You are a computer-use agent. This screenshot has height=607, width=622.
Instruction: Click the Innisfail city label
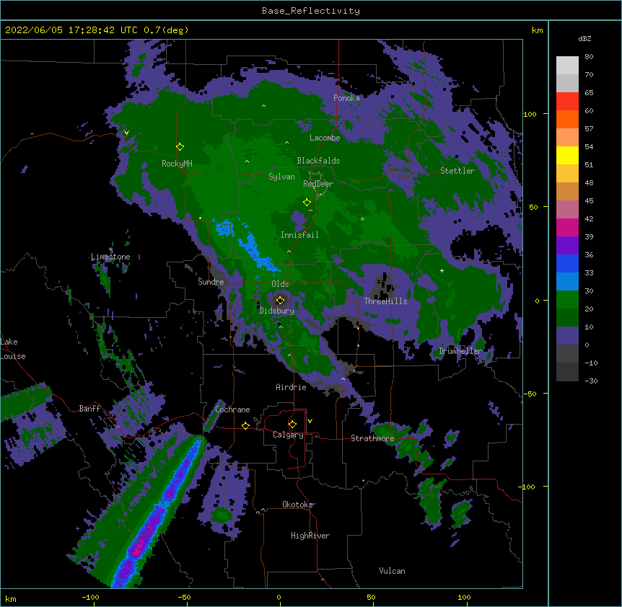click(299, 235)
